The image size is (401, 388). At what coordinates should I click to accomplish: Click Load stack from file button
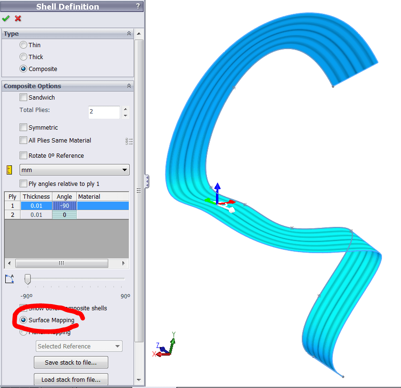pyautogui.click(x=71, y=379)
